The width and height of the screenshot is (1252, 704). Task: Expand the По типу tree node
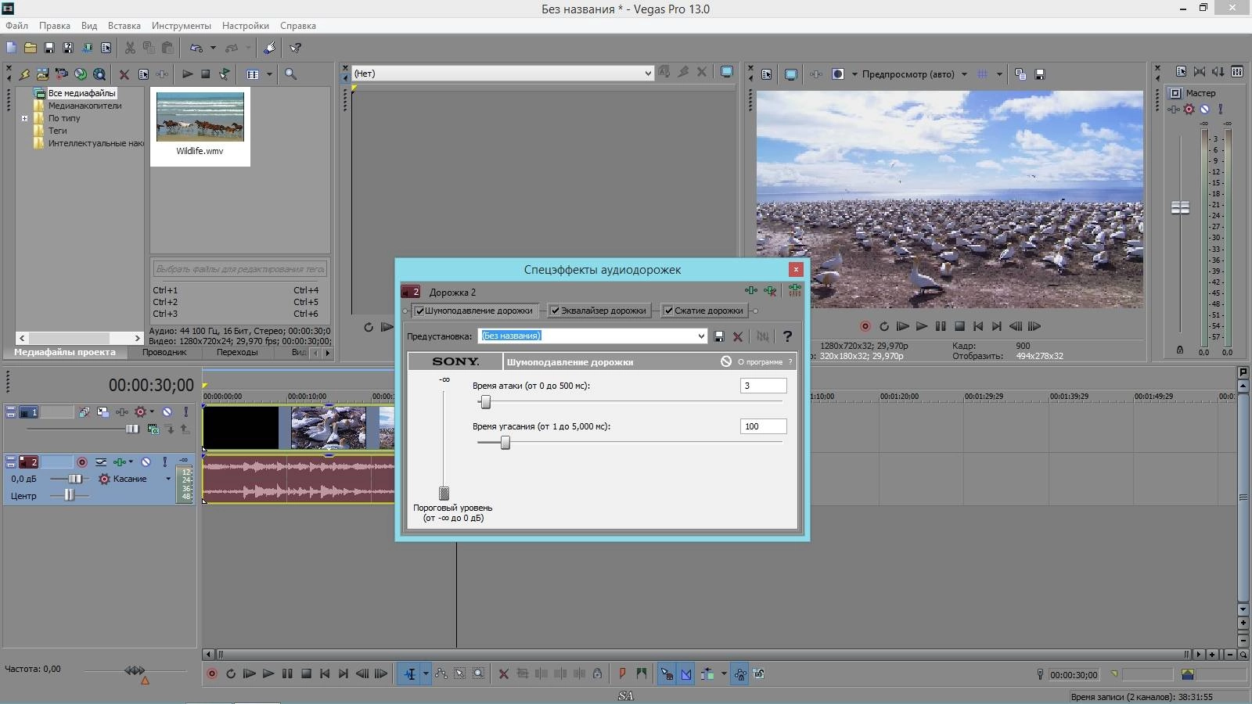[24, 119]
